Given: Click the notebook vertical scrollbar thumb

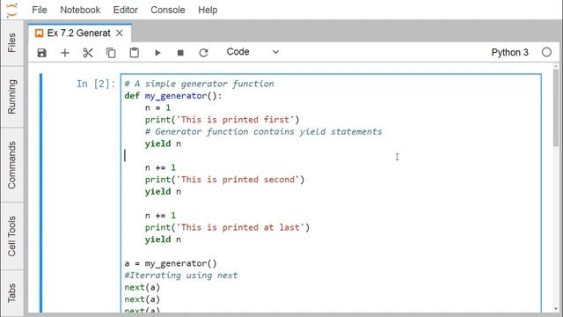Looking at the screenshot, I should coord(556,107).
